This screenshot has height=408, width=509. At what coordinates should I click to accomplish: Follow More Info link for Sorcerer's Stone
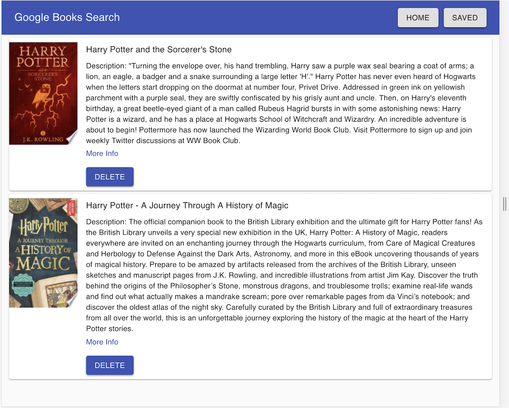(102, 153)
